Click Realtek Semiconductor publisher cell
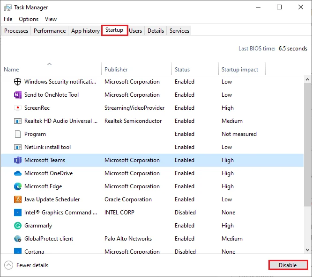 133,121
